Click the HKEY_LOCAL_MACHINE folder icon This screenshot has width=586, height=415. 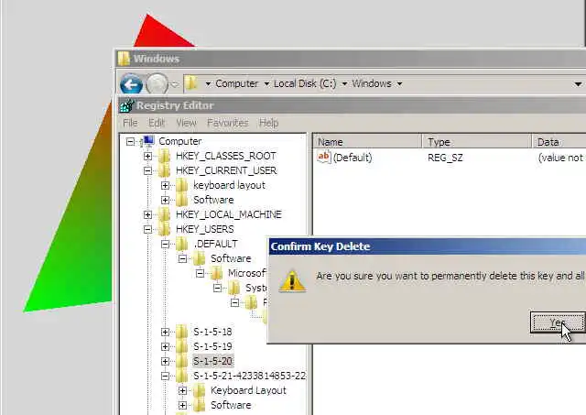[165, 214]
